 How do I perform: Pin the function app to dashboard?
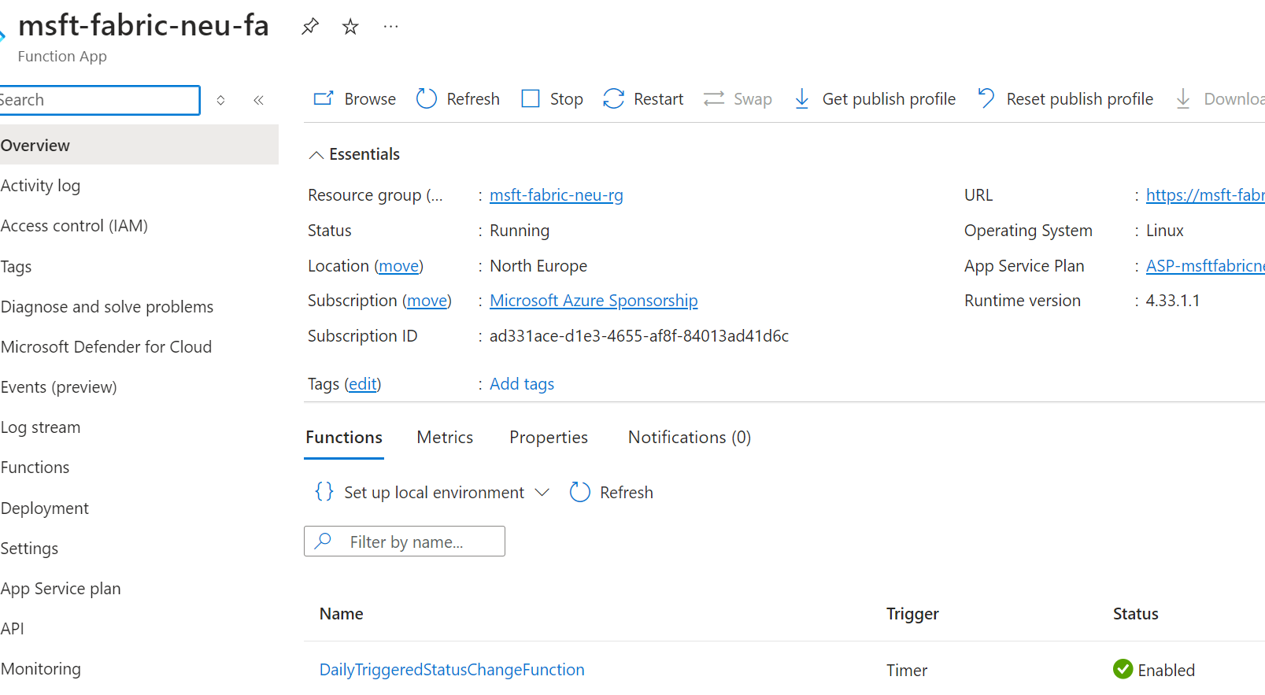pyautogui.click(x=309, y=27)
